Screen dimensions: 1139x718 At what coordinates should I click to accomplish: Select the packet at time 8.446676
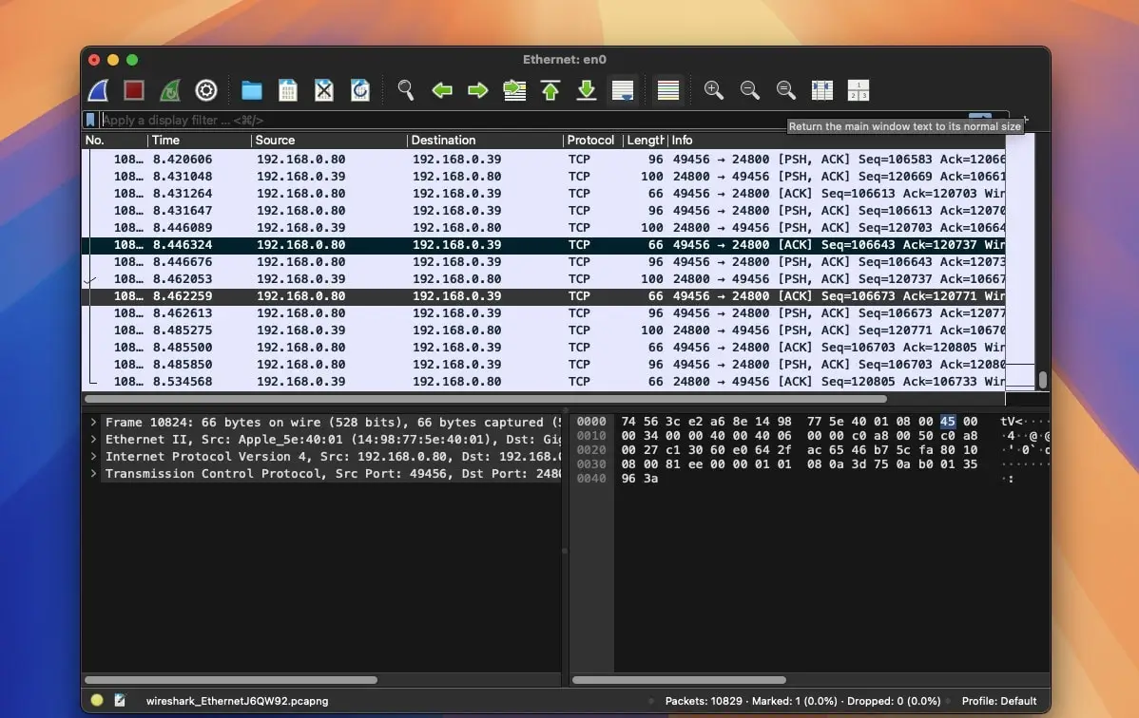pyautogui.click(x=544, y=262)
